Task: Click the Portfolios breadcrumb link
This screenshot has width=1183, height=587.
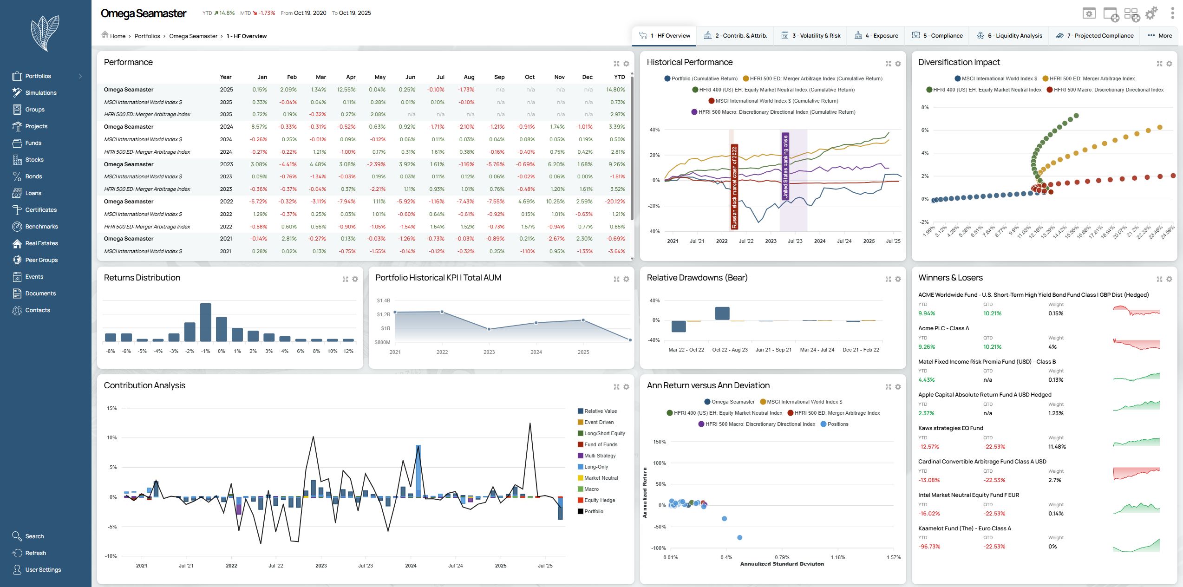Action: [147, 36]
